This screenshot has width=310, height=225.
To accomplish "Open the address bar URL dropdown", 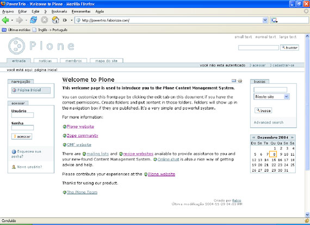I will (x=265, y=20).
